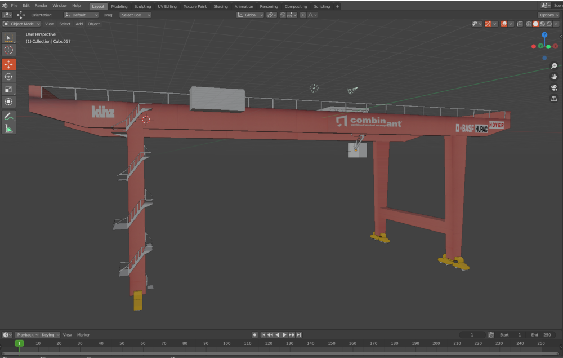
Task: Activate the Rotate tool
Action: [8, 77]
